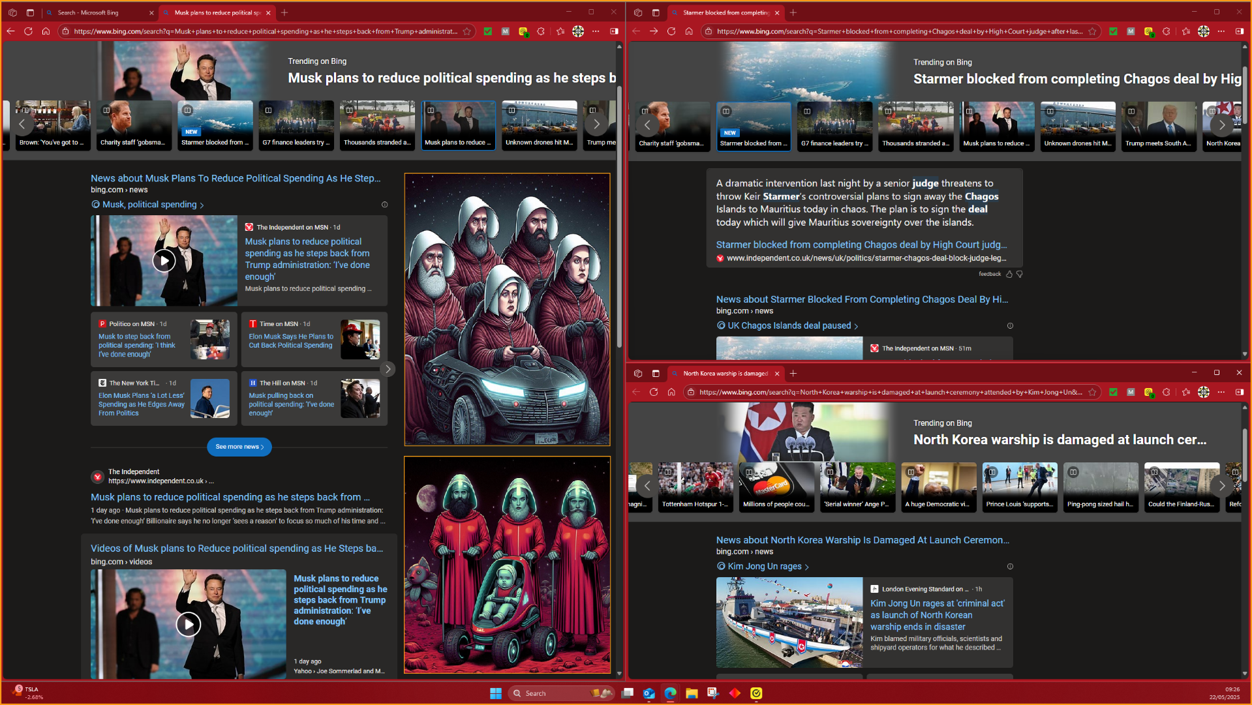Go to previous items in North Korea carousel
The width and height of the screenshot is (1252, 705).
click(647, 486)
